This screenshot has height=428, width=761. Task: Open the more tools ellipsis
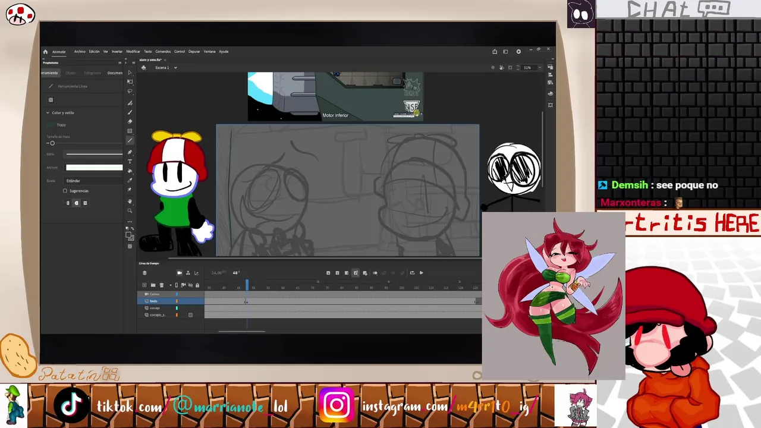coord(130,221)
